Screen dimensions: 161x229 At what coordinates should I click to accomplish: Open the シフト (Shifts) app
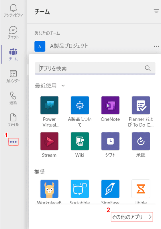coord(110,141)
